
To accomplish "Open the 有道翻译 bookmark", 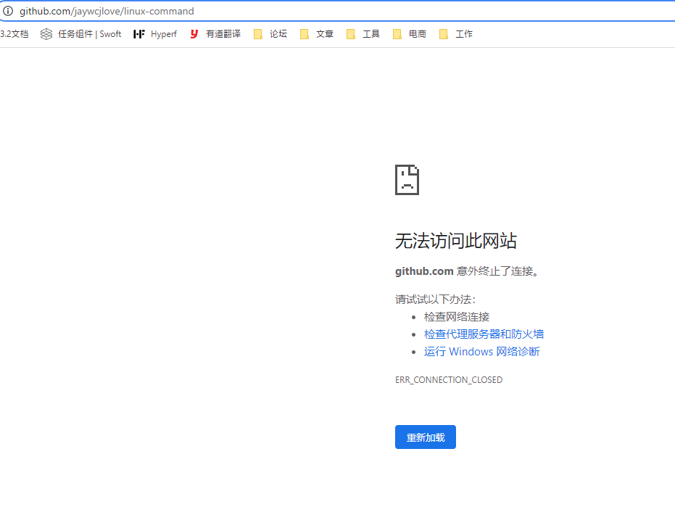I will click(x=215, y=34).
